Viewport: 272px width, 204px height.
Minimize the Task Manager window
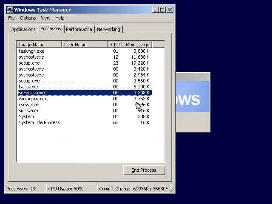tap(155, 10)
